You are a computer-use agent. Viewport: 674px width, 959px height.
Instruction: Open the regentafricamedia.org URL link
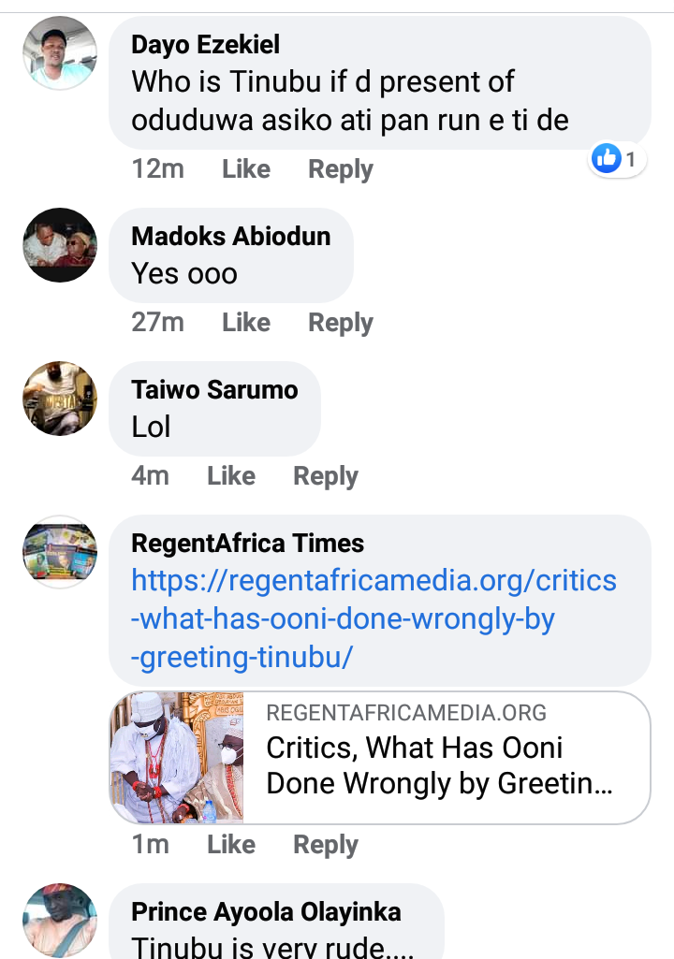coord(374,618)
